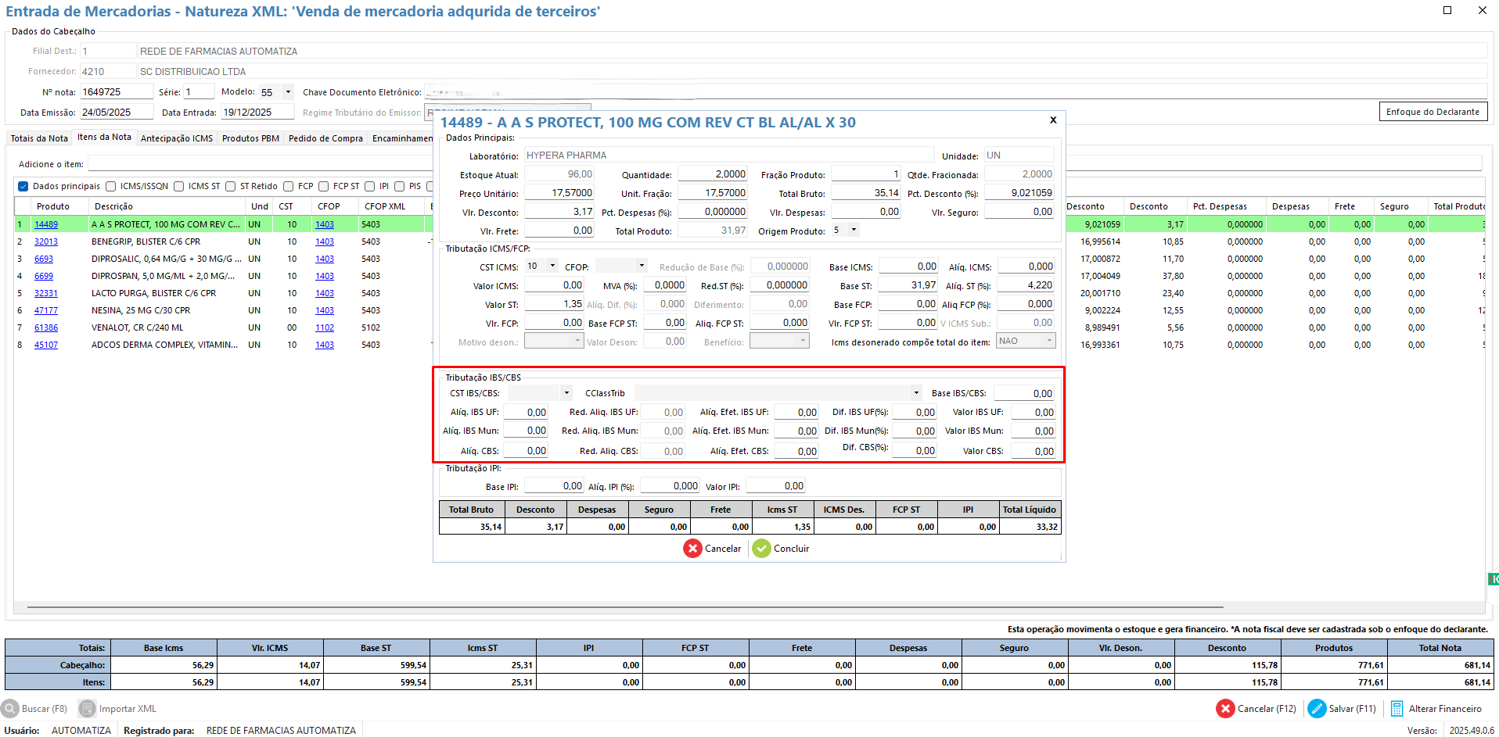Click the red Cancelar icon in item dialog
The width and height of the screenshot is (1499, 737).
pyautogui.click(x=692, y=549)
